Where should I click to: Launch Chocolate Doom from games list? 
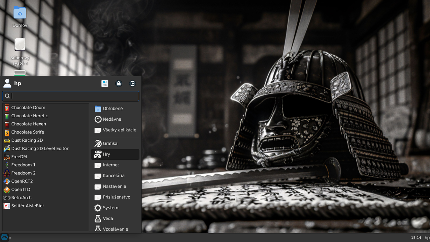(x=46, y=108)
